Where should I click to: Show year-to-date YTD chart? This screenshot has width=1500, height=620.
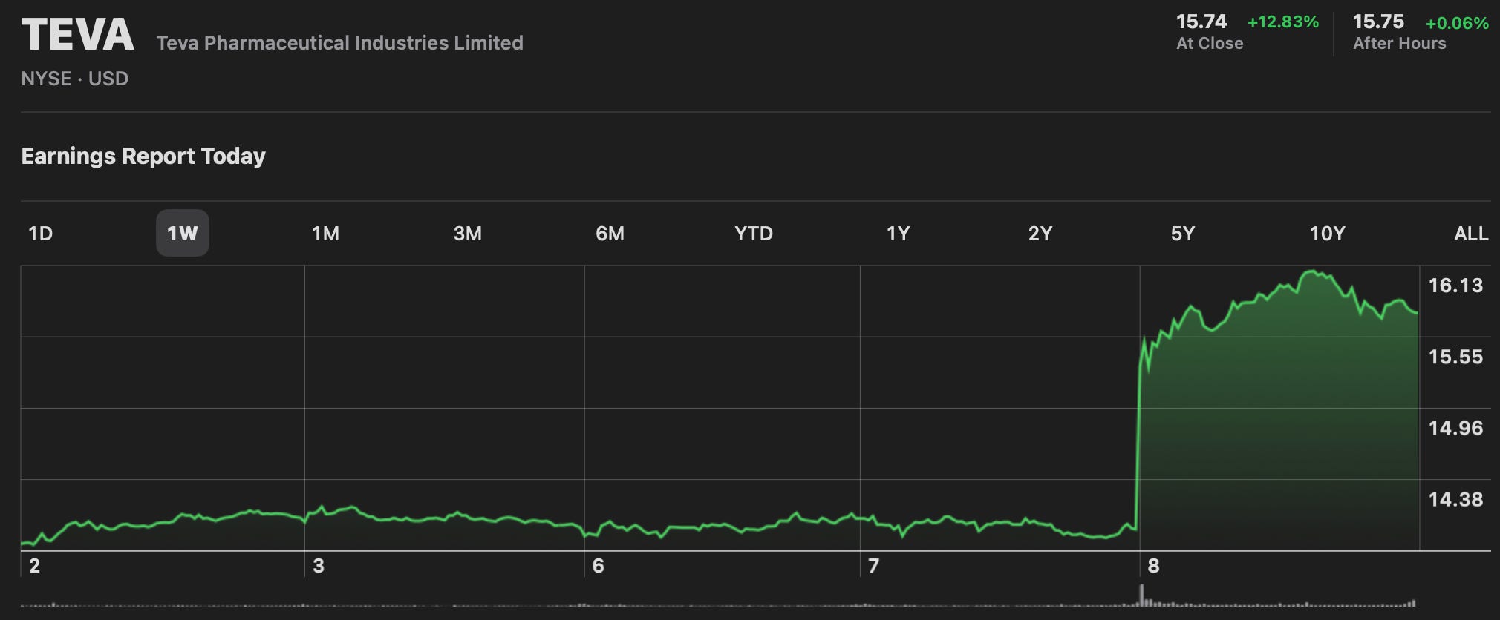[x=754, y=234]
